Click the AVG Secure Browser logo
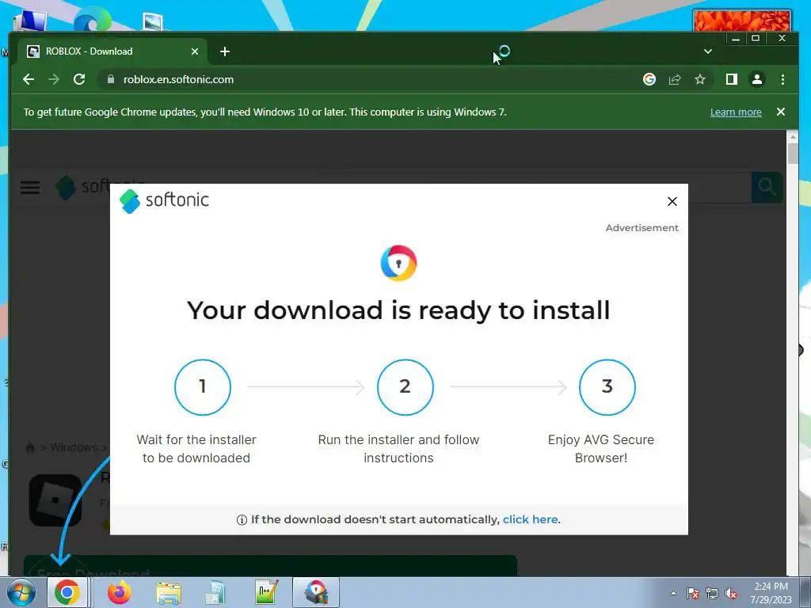The image size is (811, 608). [x=398, y=263]
